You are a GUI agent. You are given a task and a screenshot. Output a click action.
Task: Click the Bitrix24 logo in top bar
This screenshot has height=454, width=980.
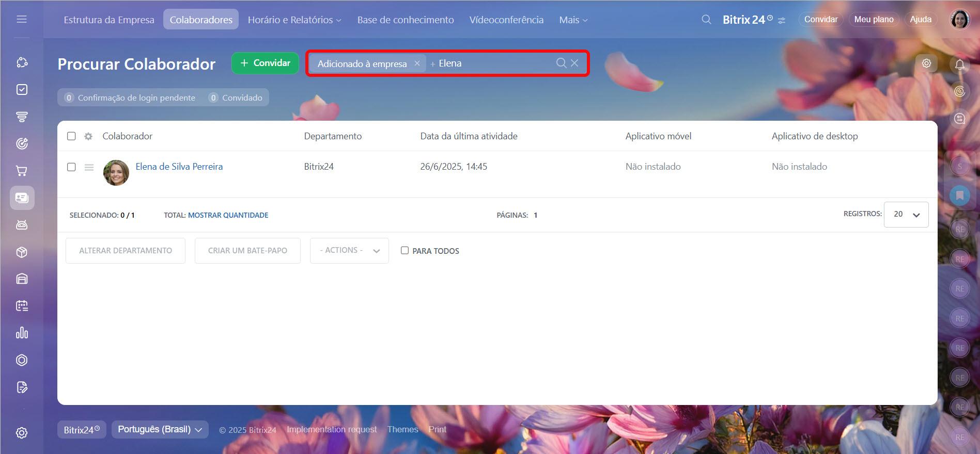tap(748, 20)
